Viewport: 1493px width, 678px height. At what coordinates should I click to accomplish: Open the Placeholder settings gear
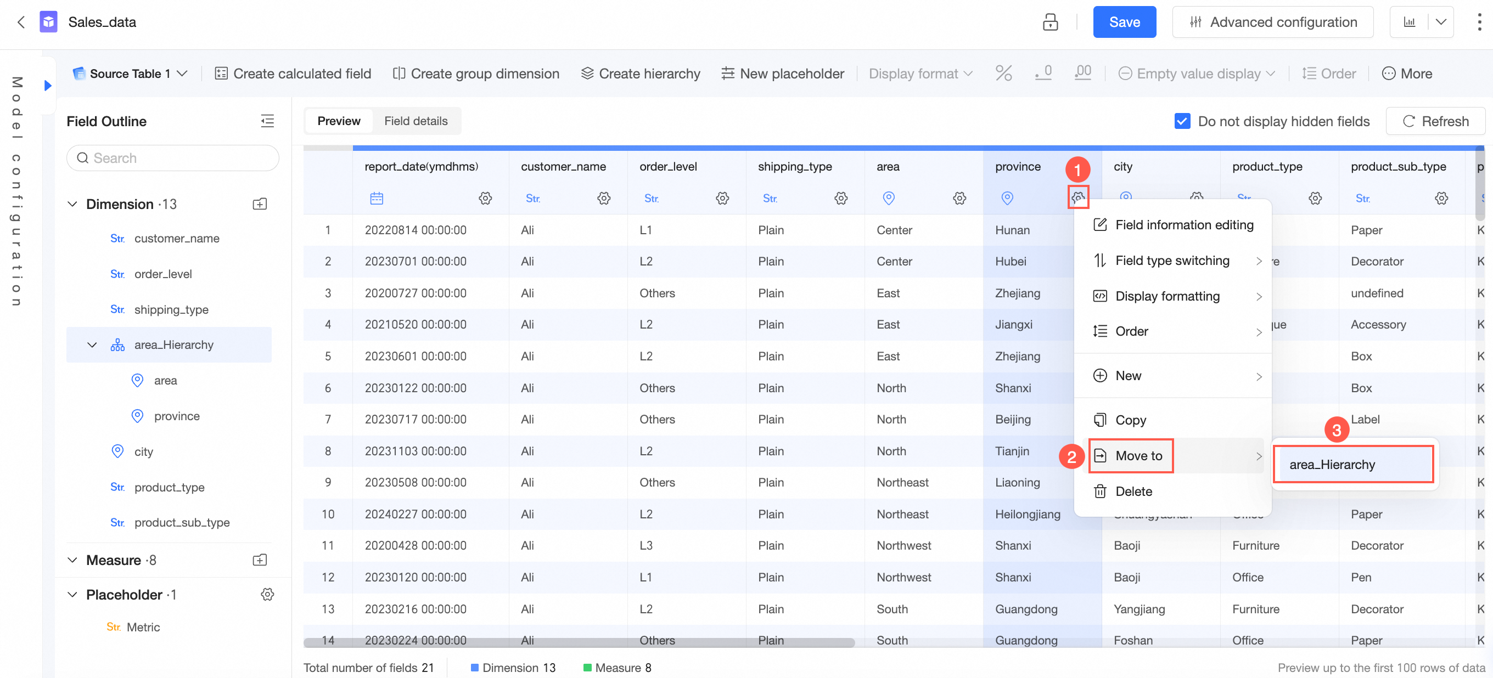click(x=267, y=595)
